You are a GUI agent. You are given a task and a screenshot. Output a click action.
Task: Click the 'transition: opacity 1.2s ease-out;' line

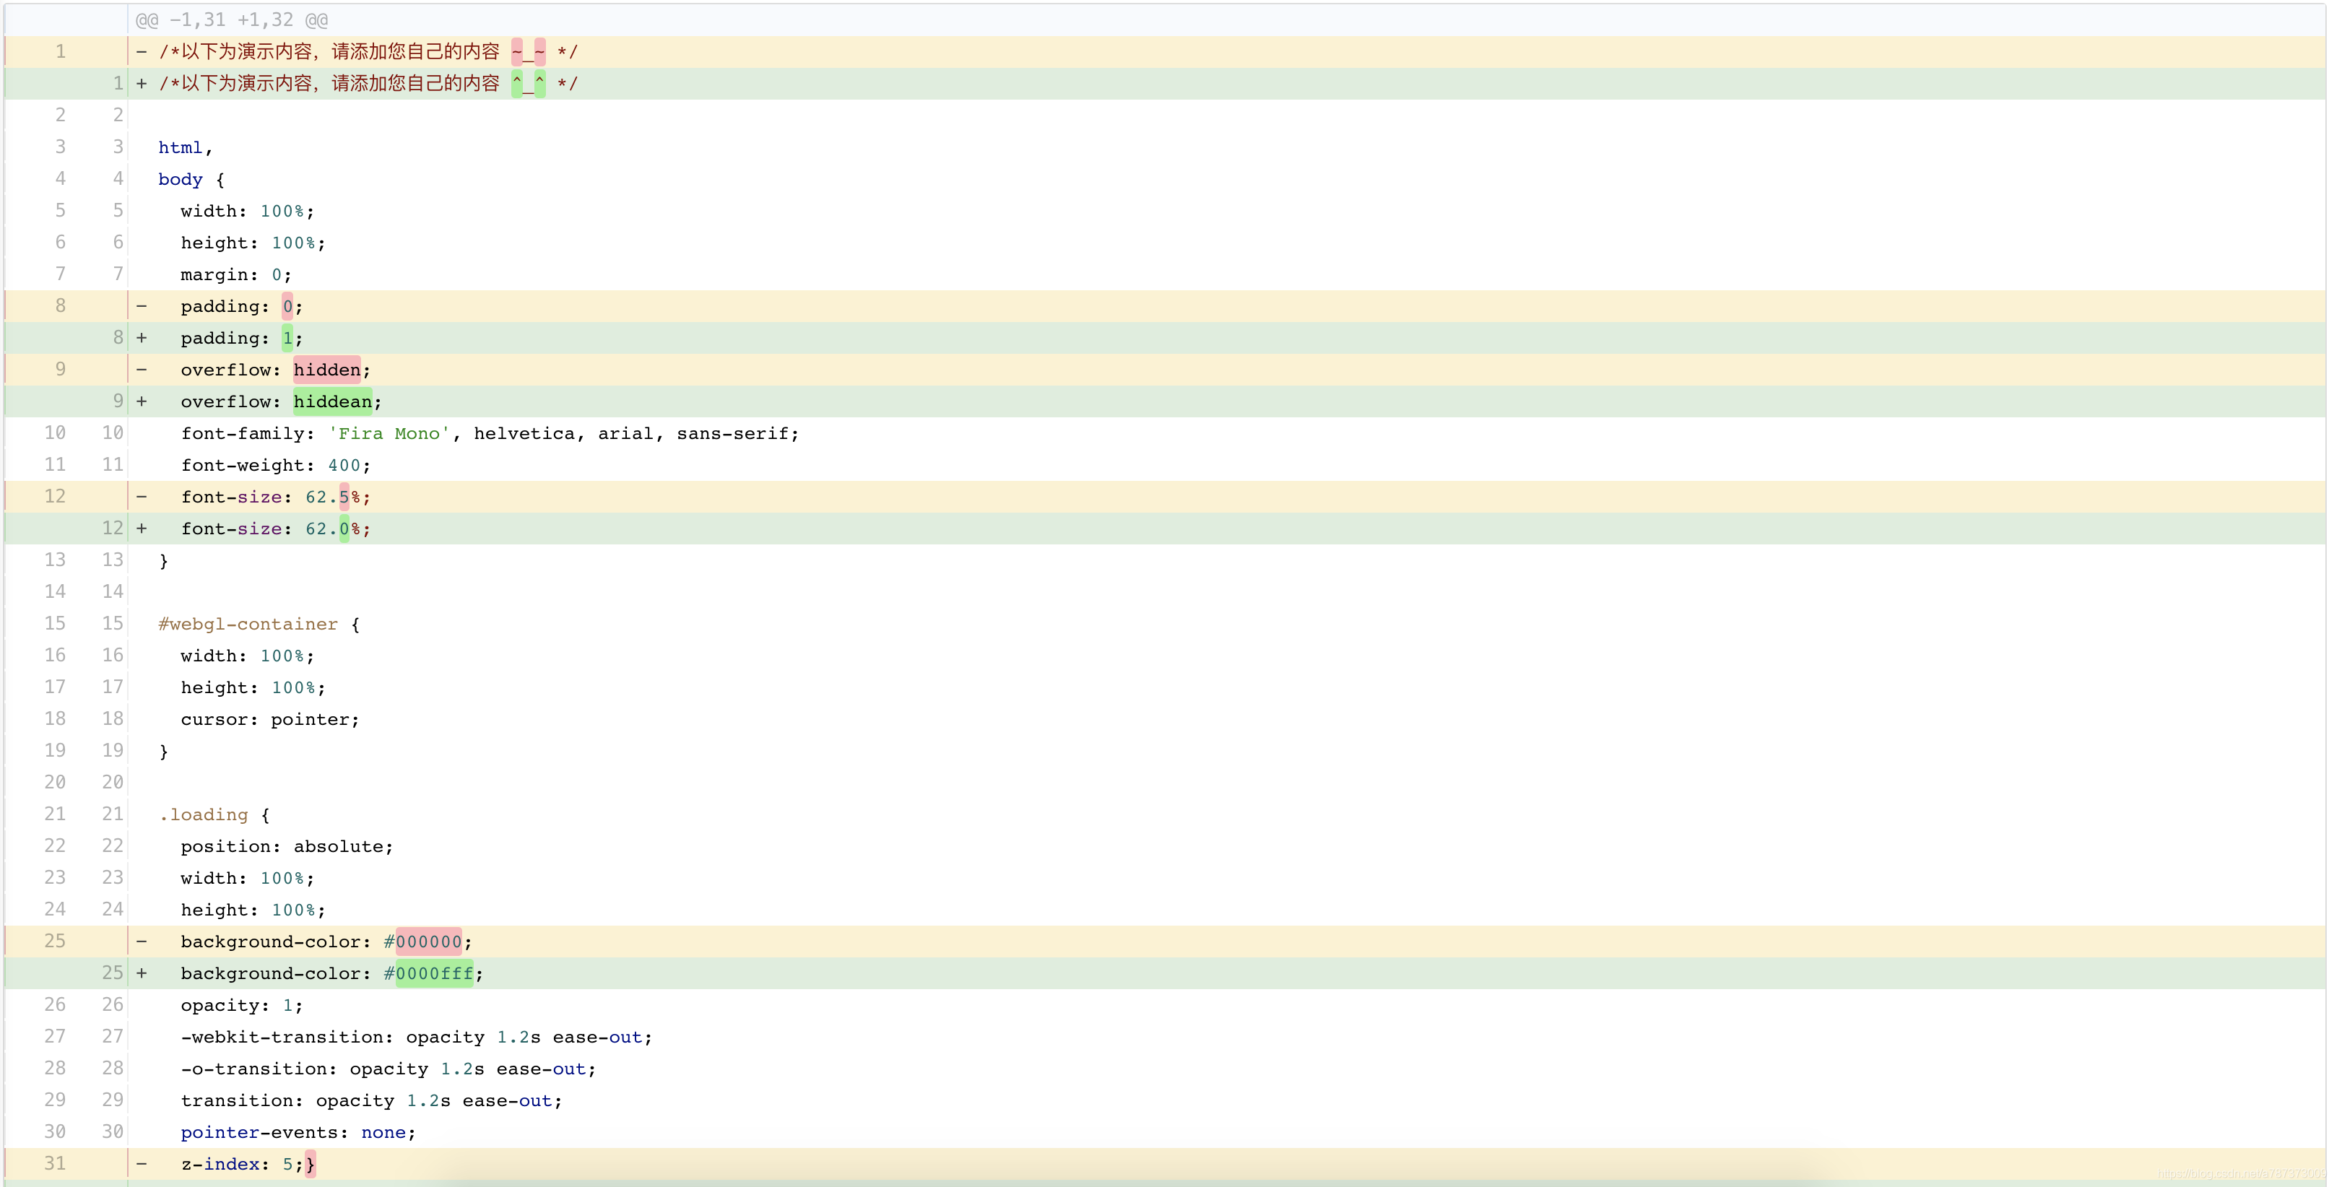[371, 1100]
